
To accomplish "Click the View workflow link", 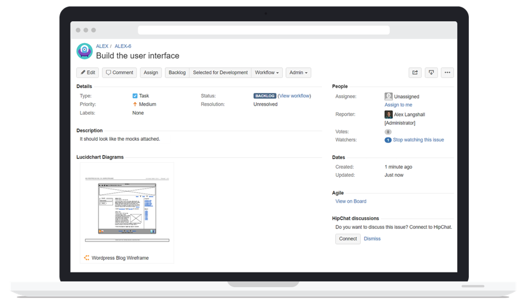I will [x=295, y=96].
